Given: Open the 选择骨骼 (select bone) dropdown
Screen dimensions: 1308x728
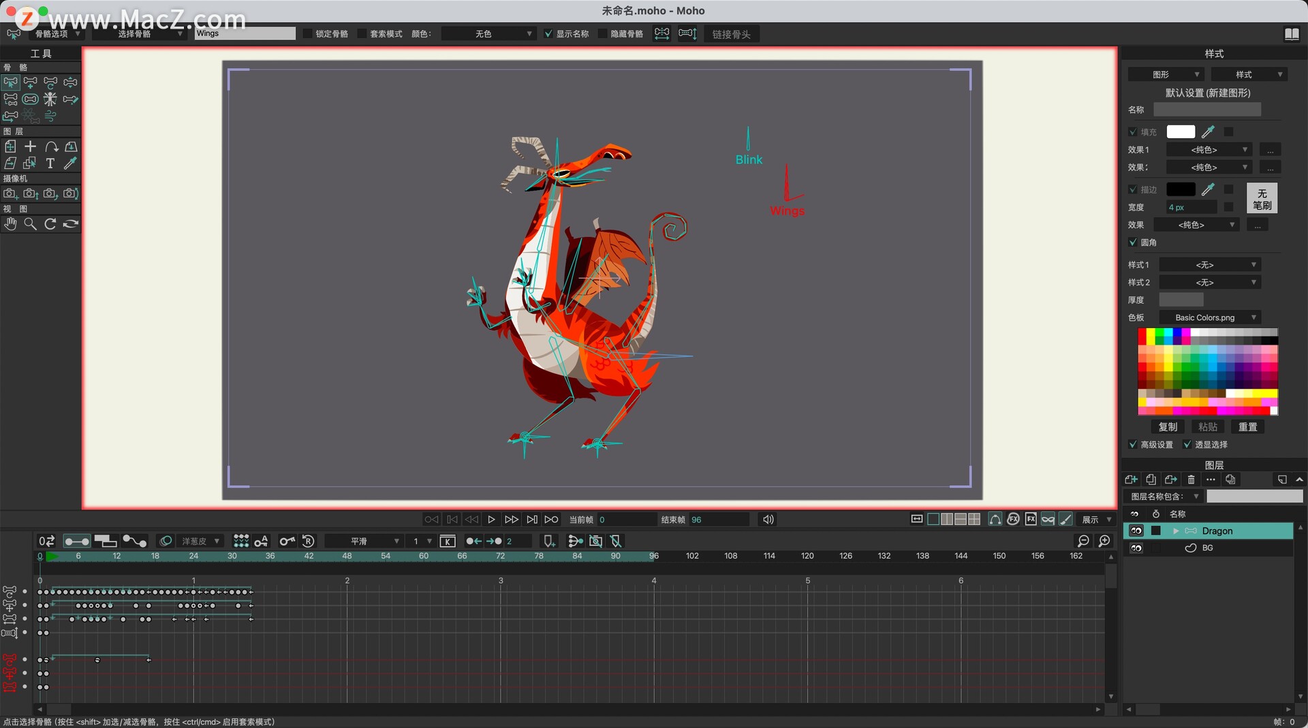Looking at the screenshot, I should [x=139, y=33].
